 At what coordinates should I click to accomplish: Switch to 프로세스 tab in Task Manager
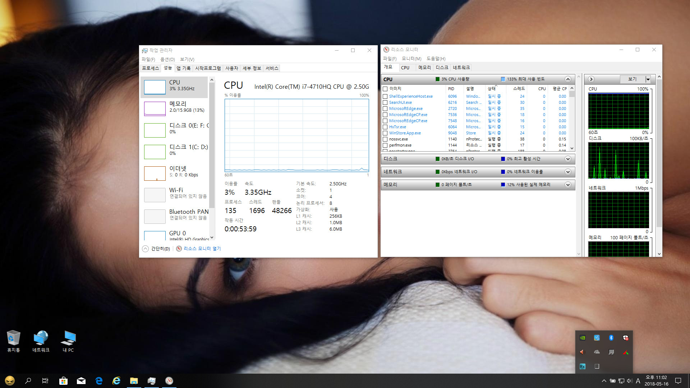(151, 68)
